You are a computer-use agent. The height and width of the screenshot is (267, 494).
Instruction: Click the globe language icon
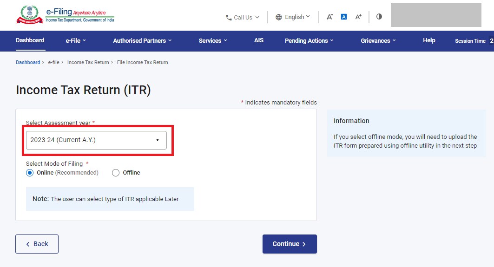point(279,17)
